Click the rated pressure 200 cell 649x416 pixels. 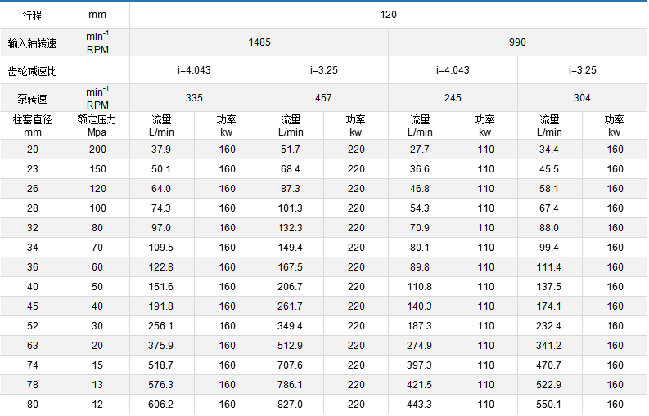click(x=97, y=150)
